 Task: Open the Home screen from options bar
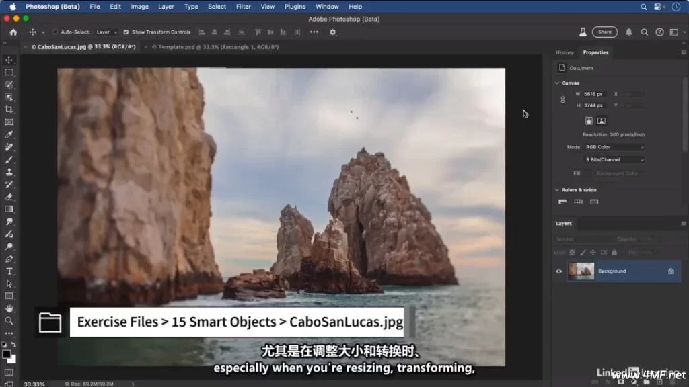[x=13, y=32]
